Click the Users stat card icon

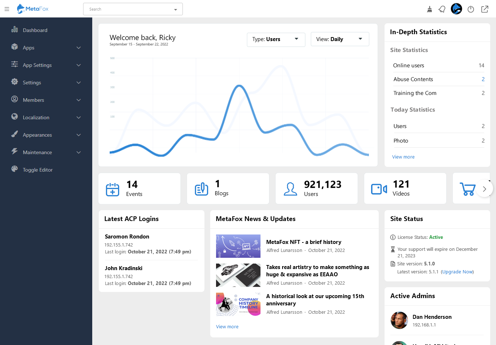click(x=290, y=189)
